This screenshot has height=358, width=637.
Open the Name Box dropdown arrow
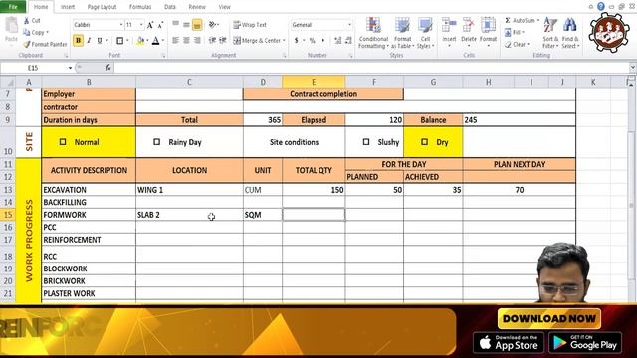(x=70, y=68)
